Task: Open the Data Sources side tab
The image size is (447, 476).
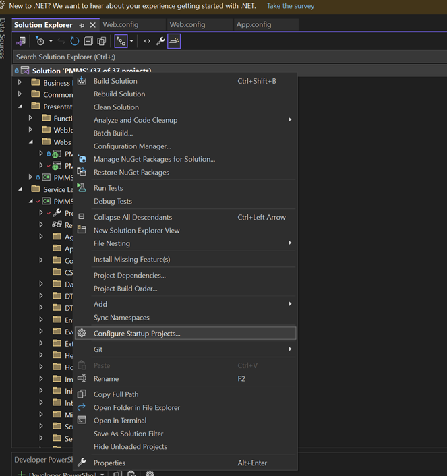Action: [x=4, y=39]
